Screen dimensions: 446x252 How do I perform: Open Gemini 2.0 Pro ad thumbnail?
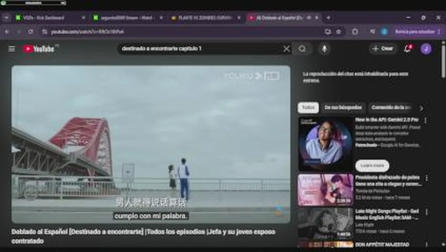[x=326, y=144]
